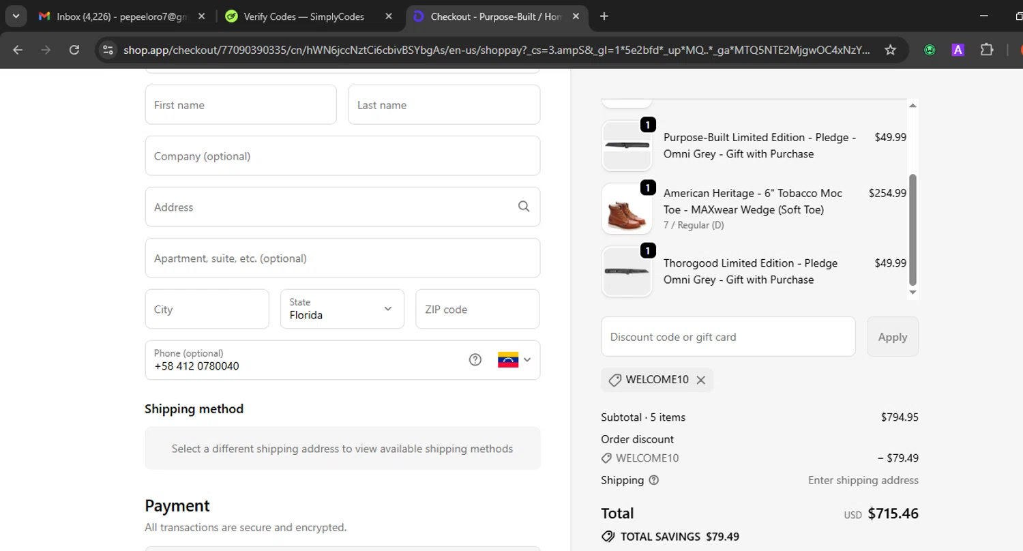This screenshot has width=1023, height=551.
Task: Click the American Heritage boot thumbnail
Action: 627,209
